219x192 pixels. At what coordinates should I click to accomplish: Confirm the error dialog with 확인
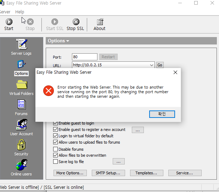162,114
